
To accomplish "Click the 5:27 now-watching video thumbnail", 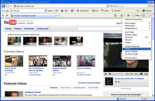I will tap(14, 41).
